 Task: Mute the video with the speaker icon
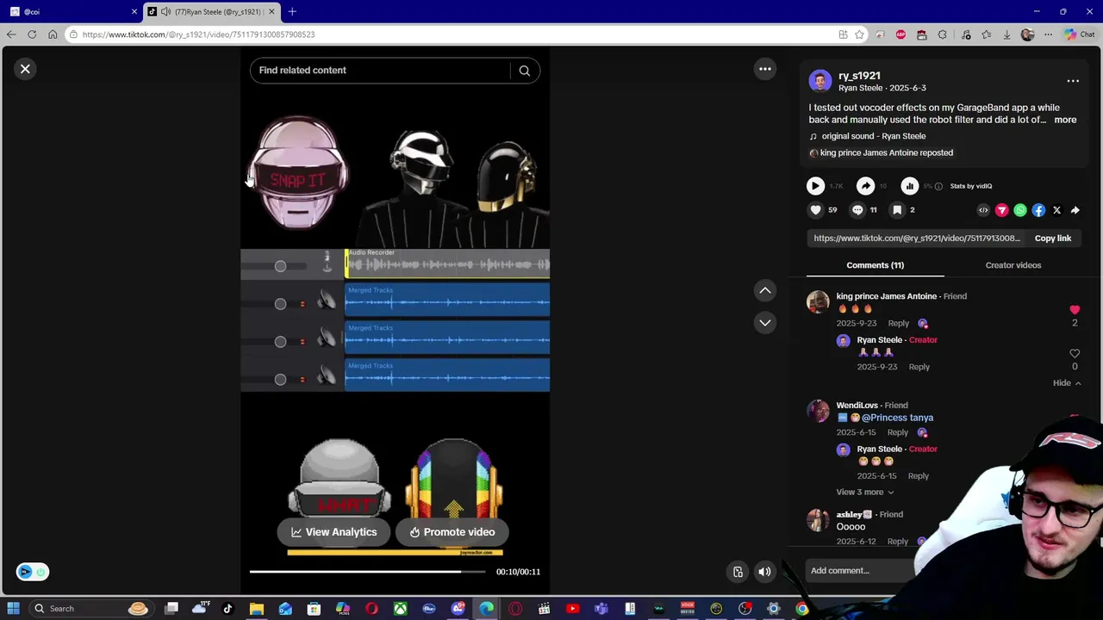point(764,572)
